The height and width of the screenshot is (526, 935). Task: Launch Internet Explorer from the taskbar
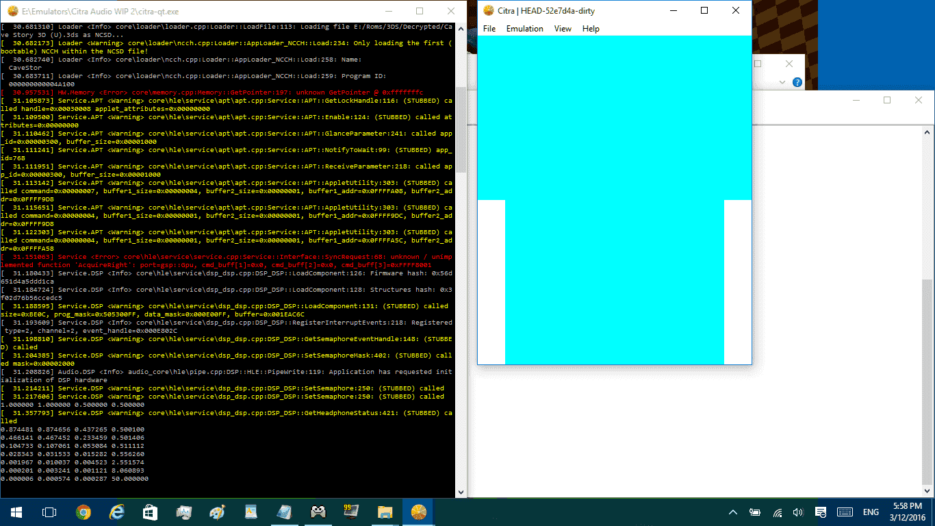(117, 512)
